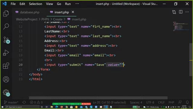
Task: Show hidden system tray icons
Action: 161,107
